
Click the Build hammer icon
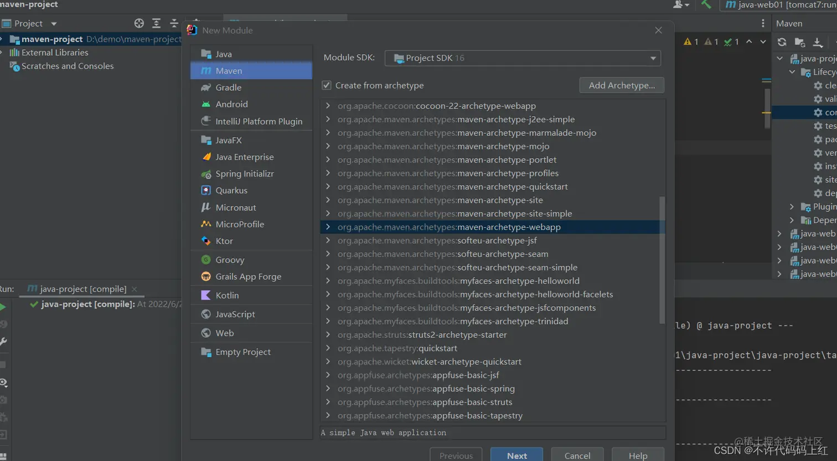pyautogui.click(x=706, y=4)
